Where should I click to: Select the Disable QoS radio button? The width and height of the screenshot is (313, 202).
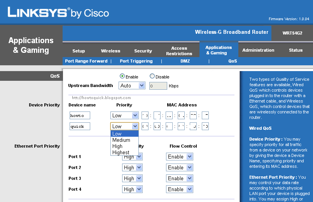click(x=152, y=76)
